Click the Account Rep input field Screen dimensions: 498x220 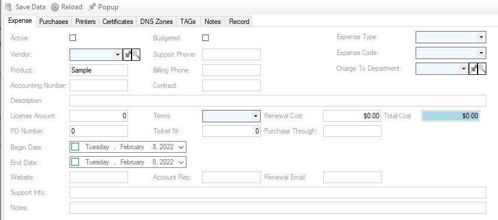coord(231,177)
